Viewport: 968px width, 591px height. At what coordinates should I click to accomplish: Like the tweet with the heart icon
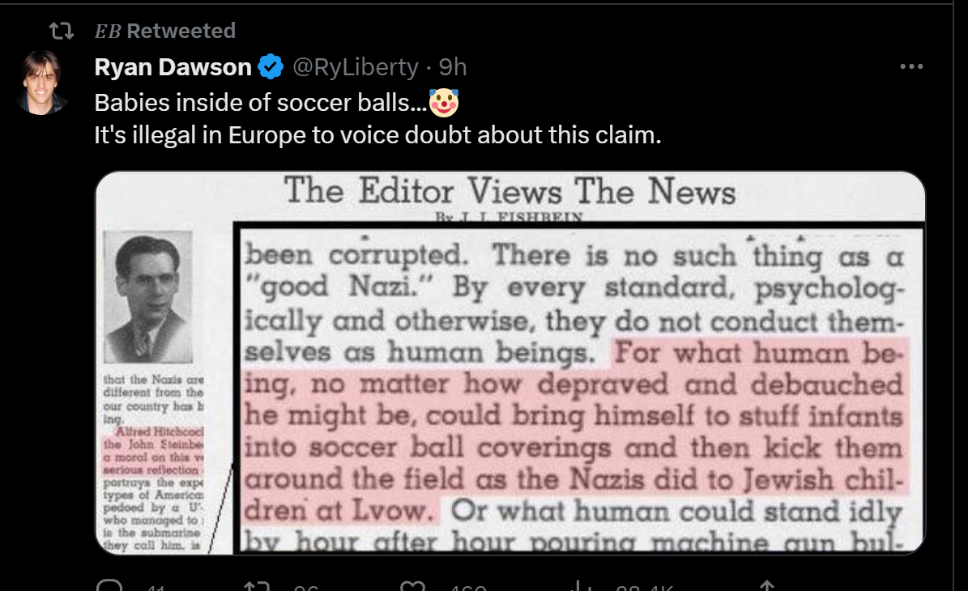(x=412, y=585)
